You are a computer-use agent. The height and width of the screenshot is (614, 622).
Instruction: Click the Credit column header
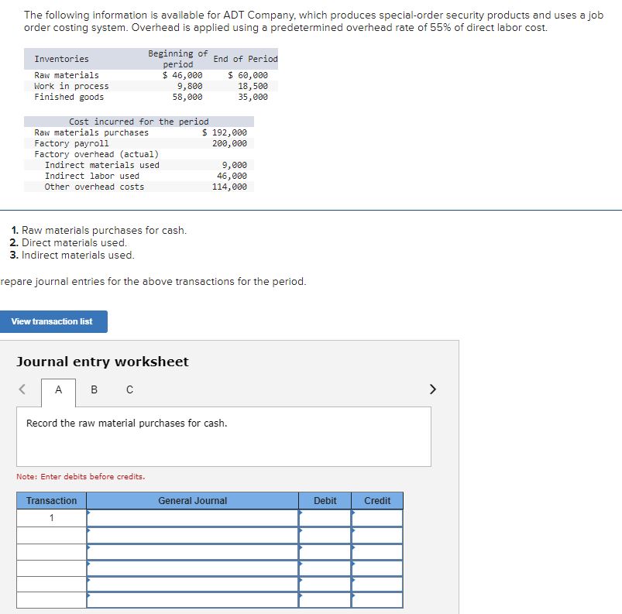click(377, 500)
